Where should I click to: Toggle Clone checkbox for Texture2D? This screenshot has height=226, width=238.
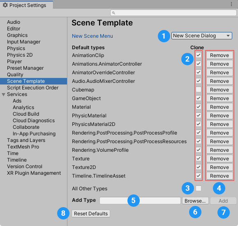coord(199,167)
